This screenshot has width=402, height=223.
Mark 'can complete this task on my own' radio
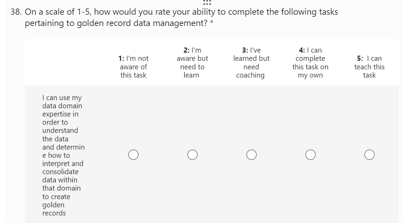(310, 155)
